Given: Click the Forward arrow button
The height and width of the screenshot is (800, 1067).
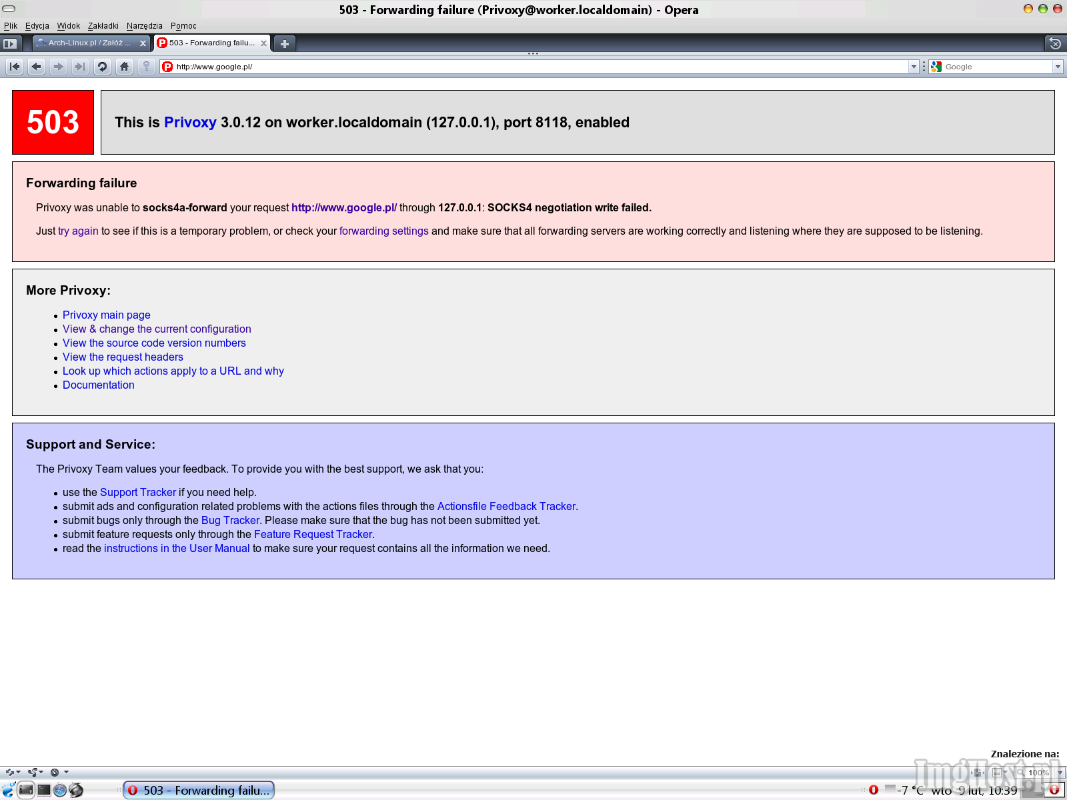Looking at the screenshot, I should tap(59, 67).
